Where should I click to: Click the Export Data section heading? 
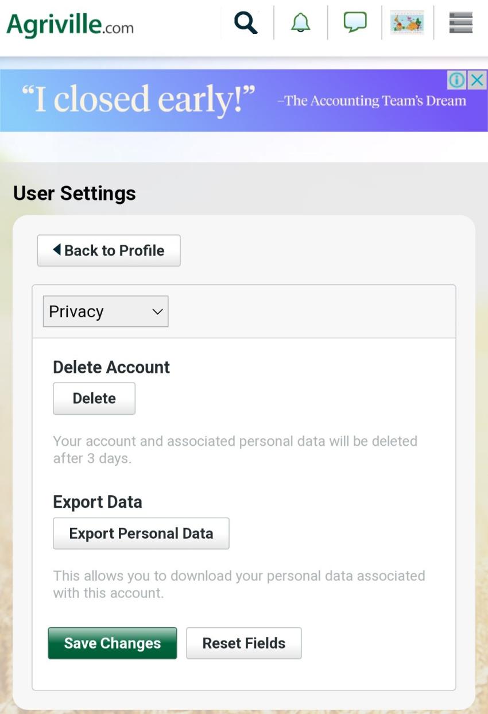coord(97,502)
